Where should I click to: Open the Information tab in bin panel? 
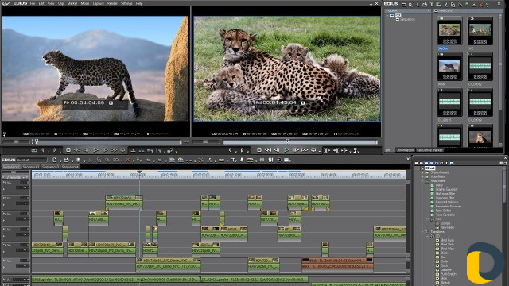coord(406,150)
